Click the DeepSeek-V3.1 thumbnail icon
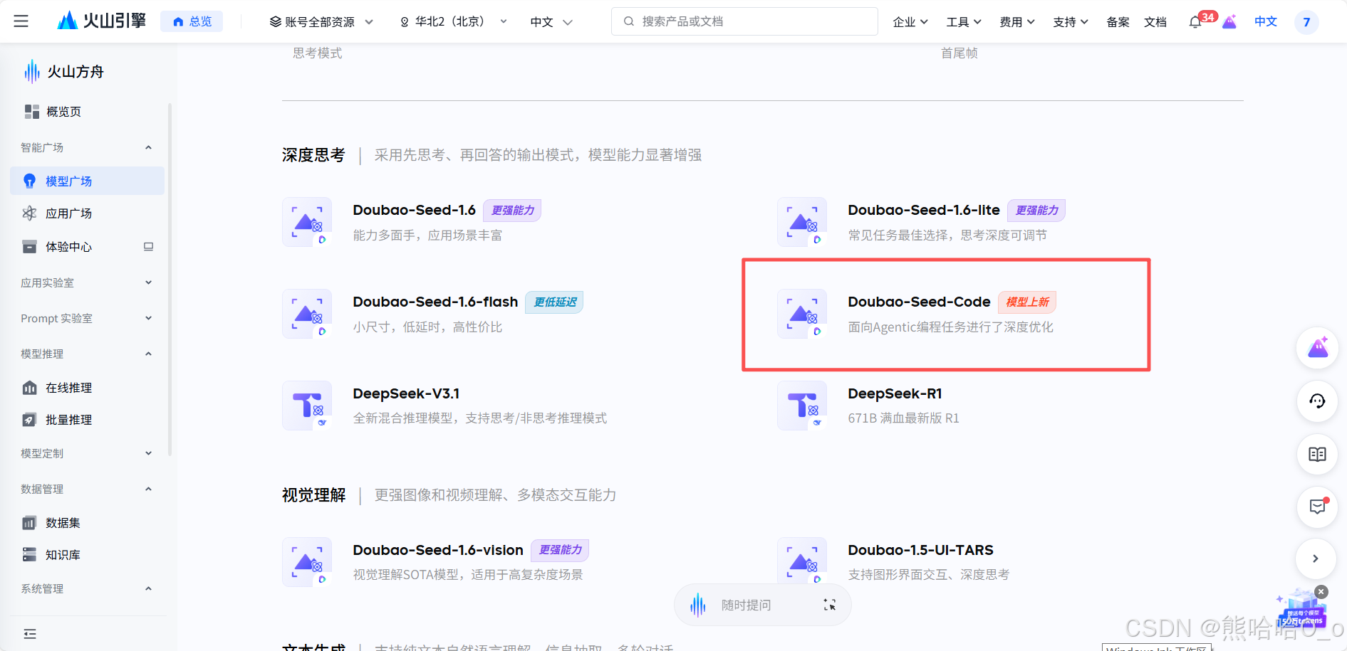Image resolution: width=1347 pixels, height=651 pixels. [x=307, y=406]
